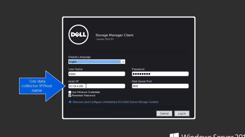Click the Host / IP label
This screenshot has width=245, height=137.
73,81
